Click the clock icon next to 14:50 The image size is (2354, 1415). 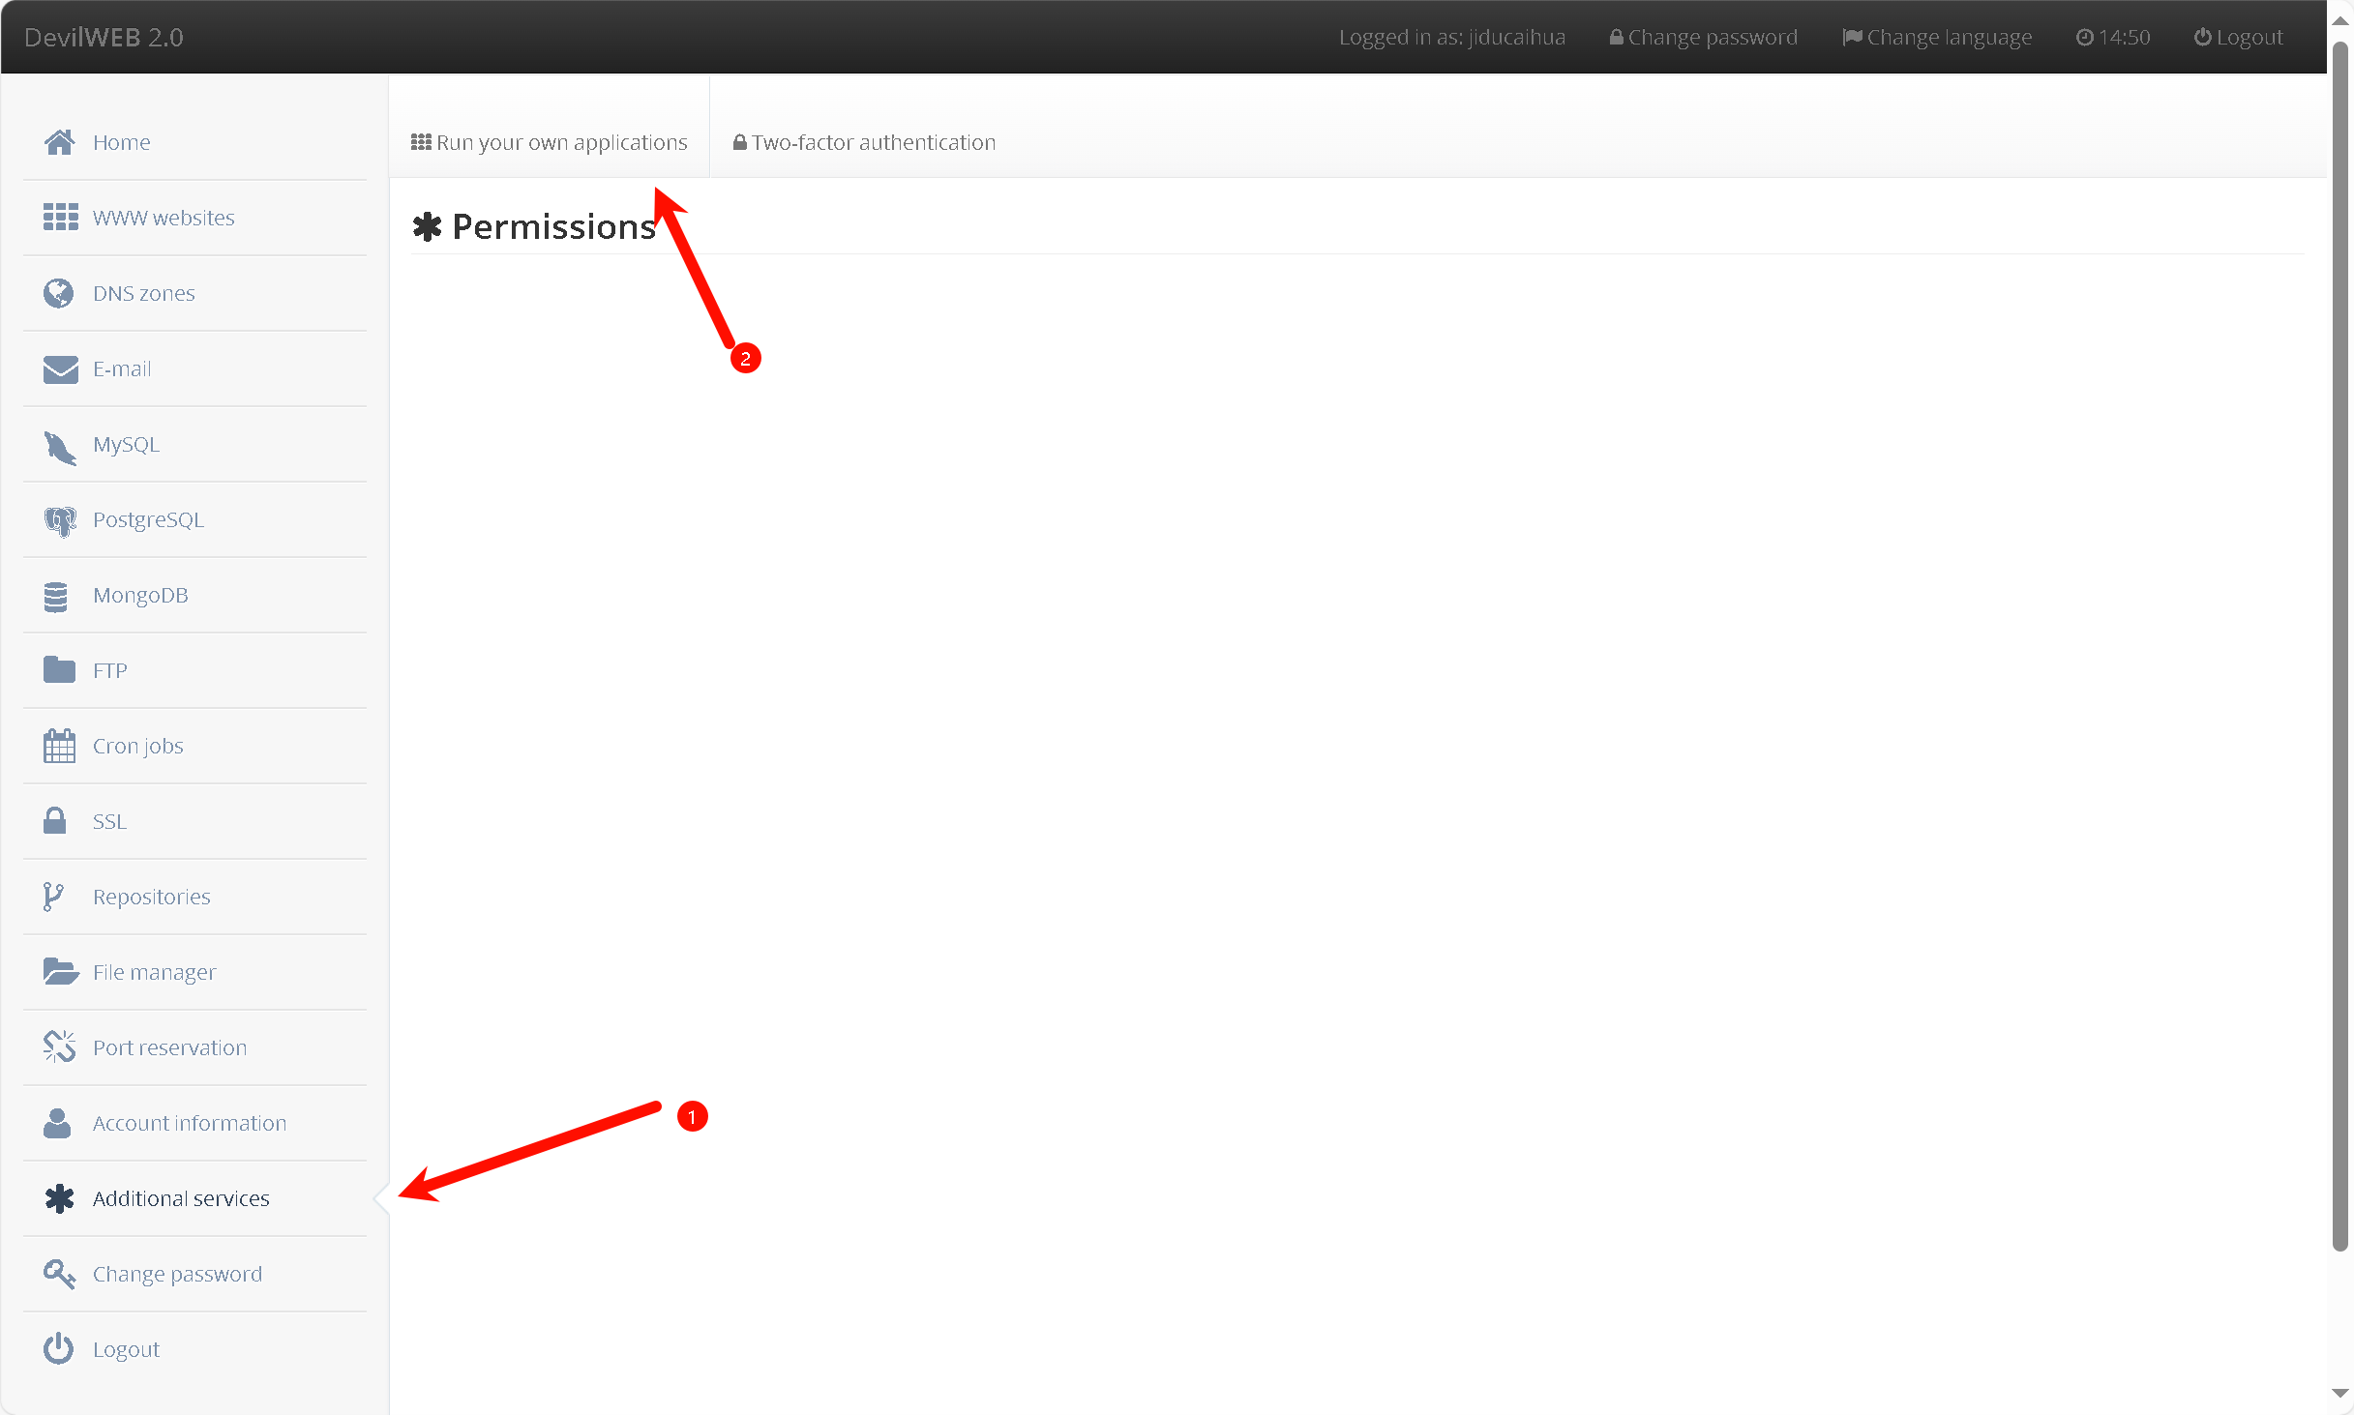[2085, 37]
